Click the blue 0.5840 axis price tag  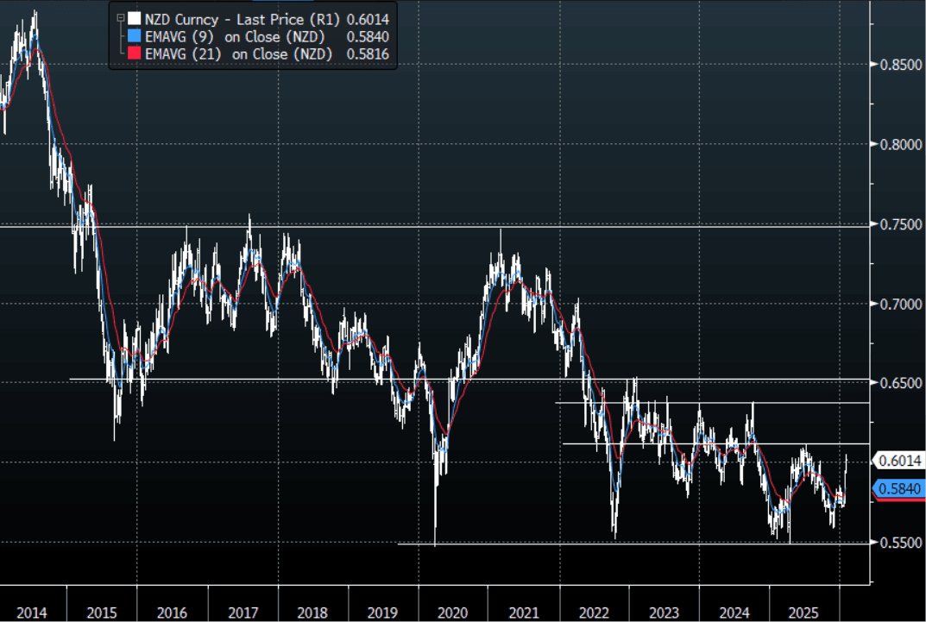coord(899,488)
